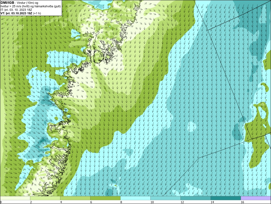The height and width of the screenshot is (204, 271).
Task: Click the 10–12 m/s light teal legend swatch
Action: click(x=166, y=198)
